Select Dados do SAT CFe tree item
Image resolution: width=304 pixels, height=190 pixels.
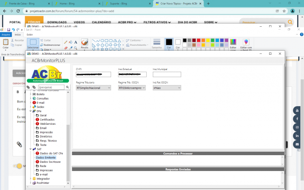click(x=51, y=153)
